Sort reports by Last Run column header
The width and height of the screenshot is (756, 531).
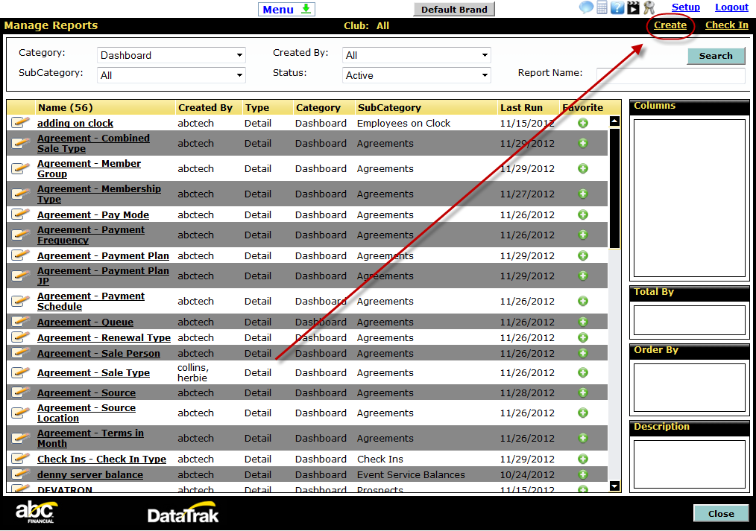coord(521,107)
